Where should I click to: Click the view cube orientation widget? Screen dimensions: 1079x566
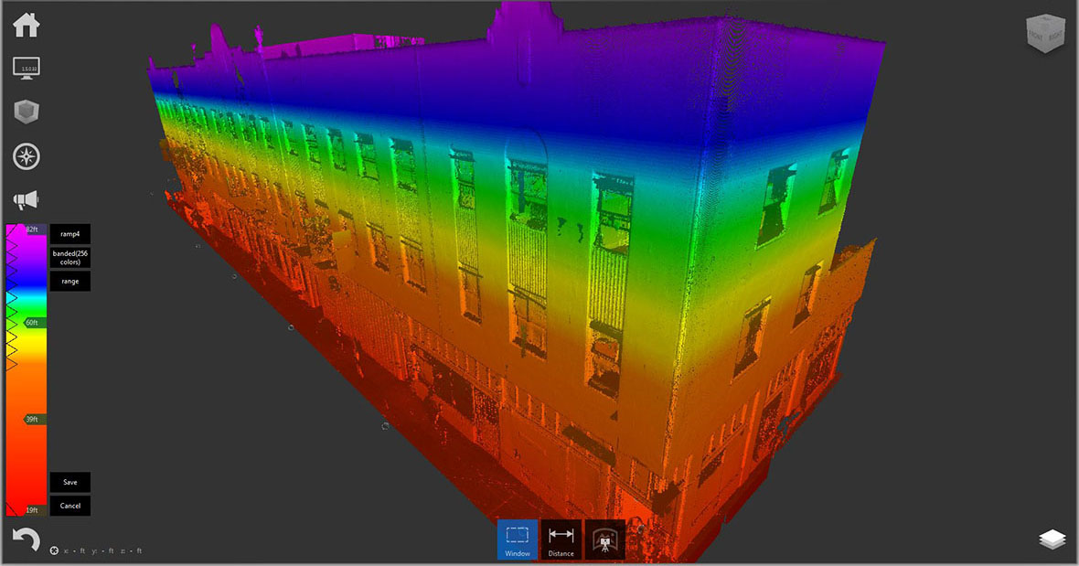pyautogui.click(x=1043, y=35)
